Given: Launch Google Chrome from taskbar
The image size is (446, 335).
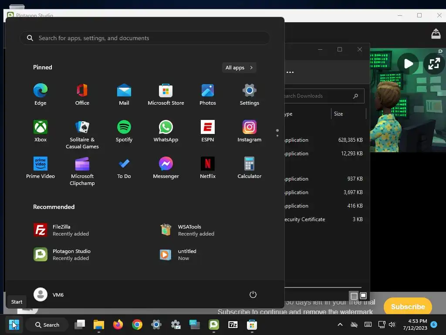Looking at the screenshot, I should click(137, 325).
